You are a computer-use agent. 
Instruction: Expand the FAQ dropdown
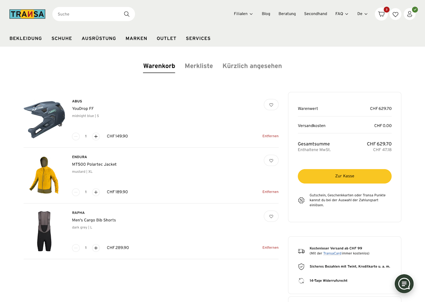[x=342, y=14]
